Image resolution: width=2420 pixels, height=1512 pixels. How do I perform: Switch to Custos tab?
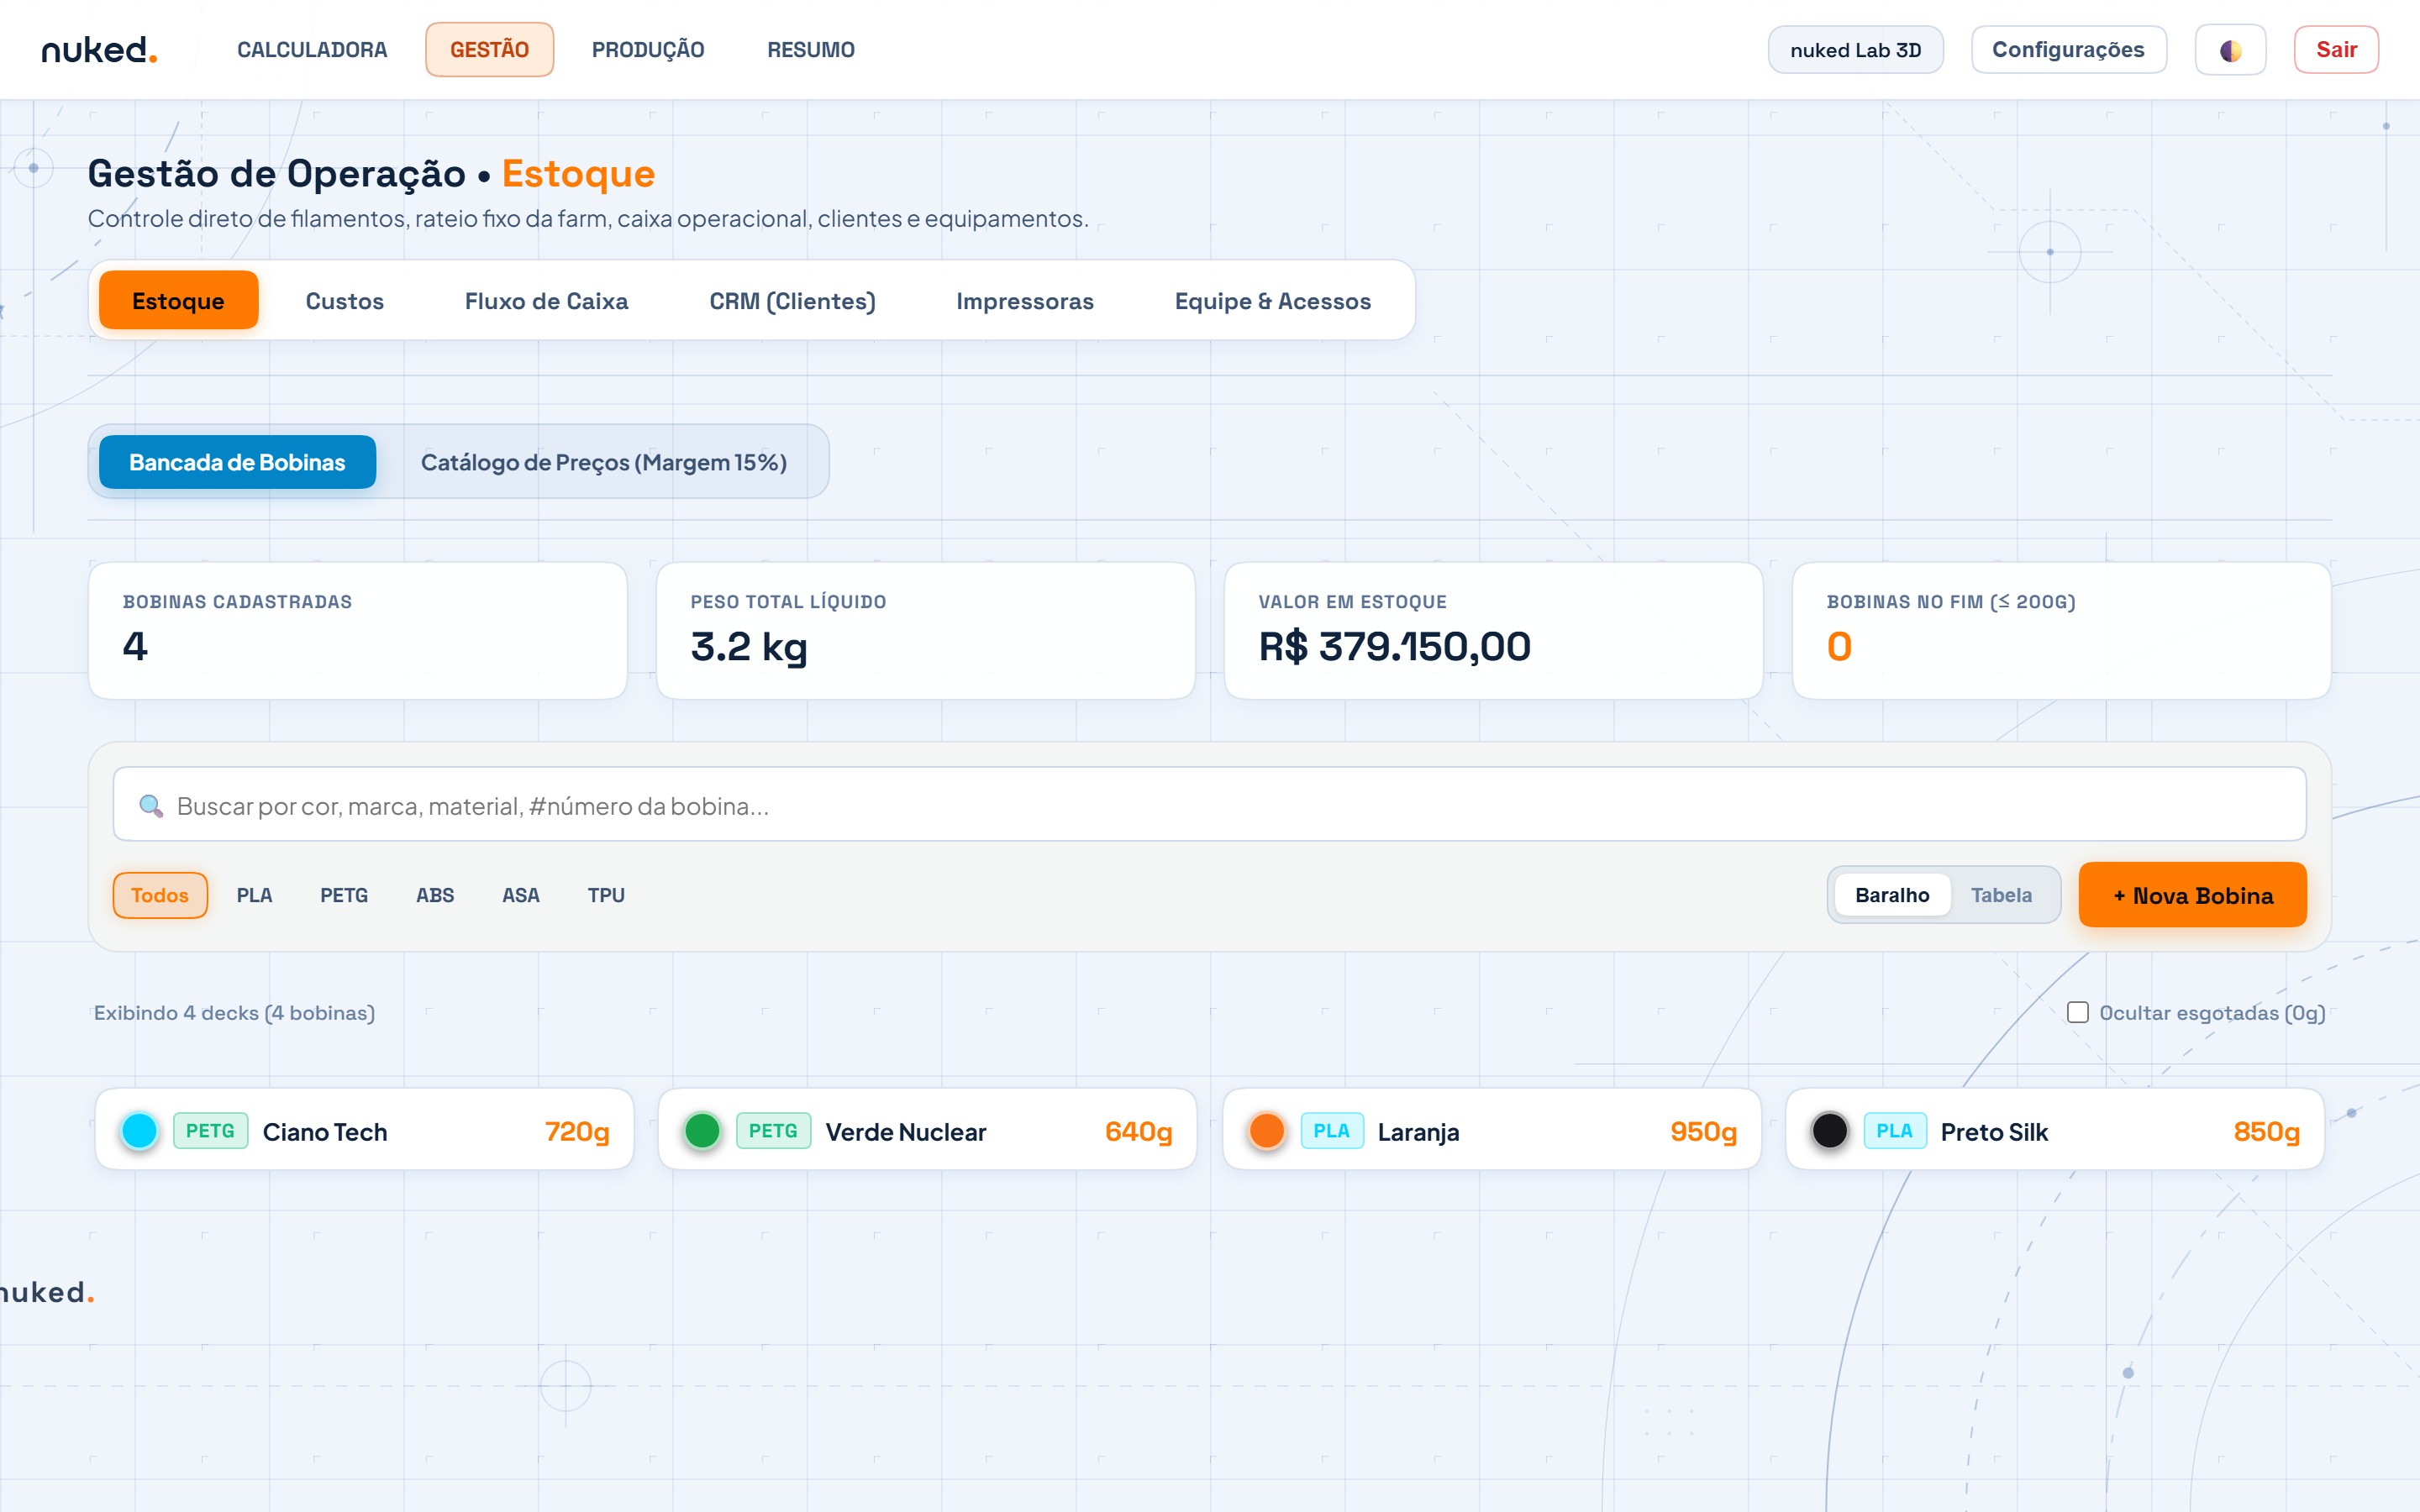345,300
